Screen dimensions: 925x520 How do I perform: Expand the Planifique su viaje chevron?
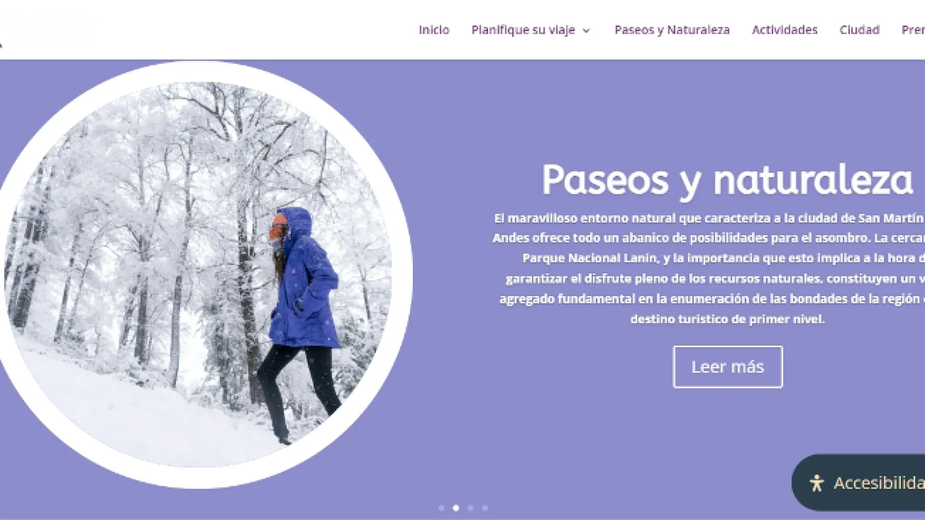[x=586, y=31]
